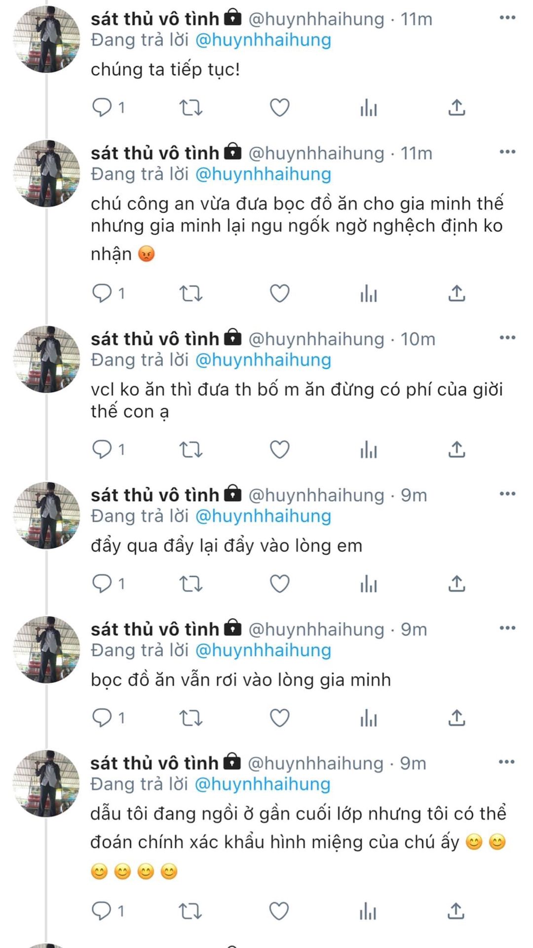533x948 pixels.
Task: Open profile picture on "vcl ko ăn" tweet
Action: coord(47,359)
